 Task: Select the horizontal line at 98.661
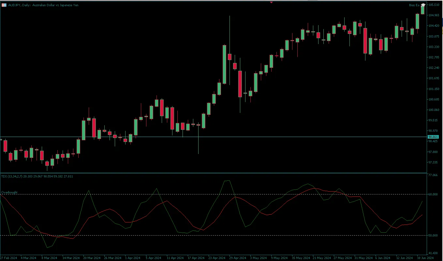(214, 137)
